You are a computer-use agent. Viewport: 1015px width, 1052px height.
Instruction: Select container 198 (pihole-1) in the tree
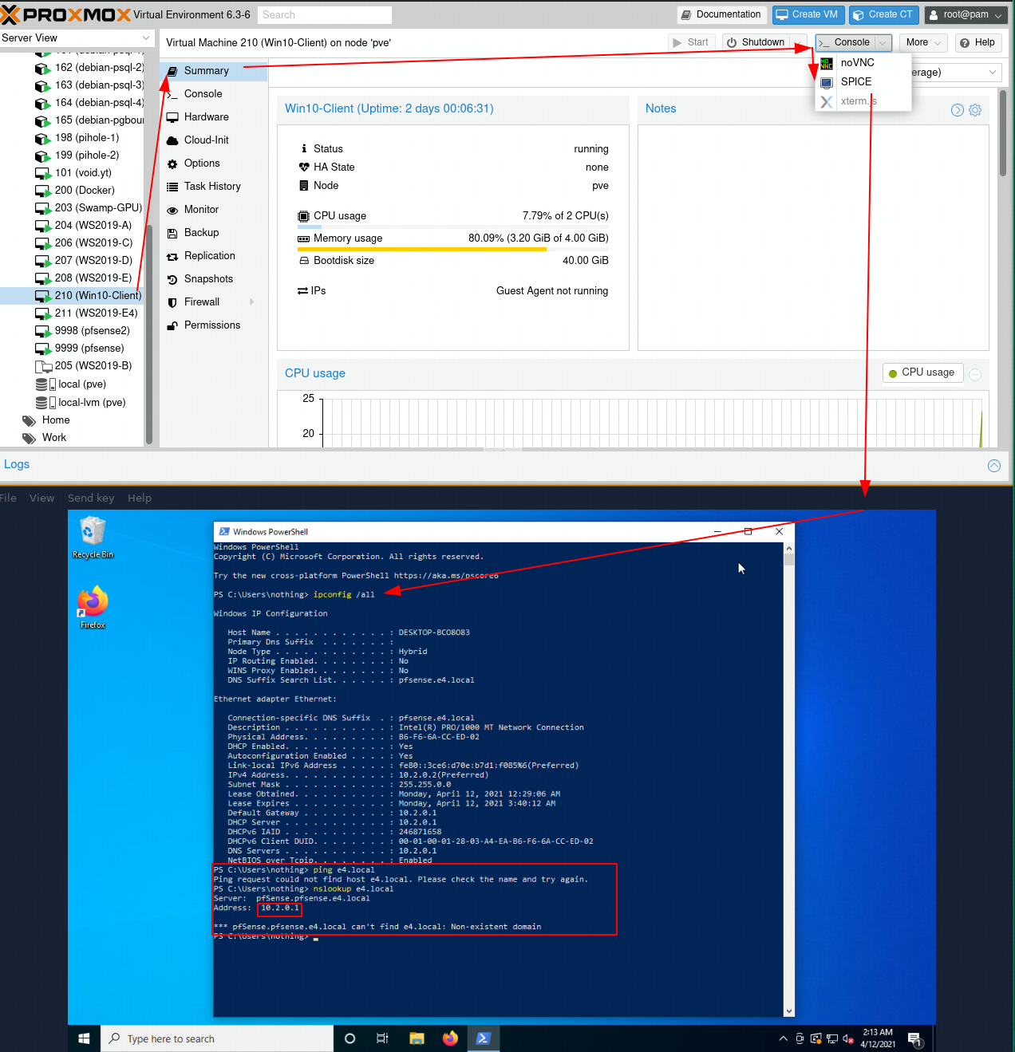[72, 138]
